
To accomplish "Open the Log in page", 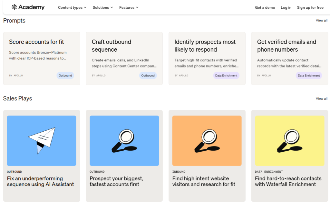I will 286,7.
